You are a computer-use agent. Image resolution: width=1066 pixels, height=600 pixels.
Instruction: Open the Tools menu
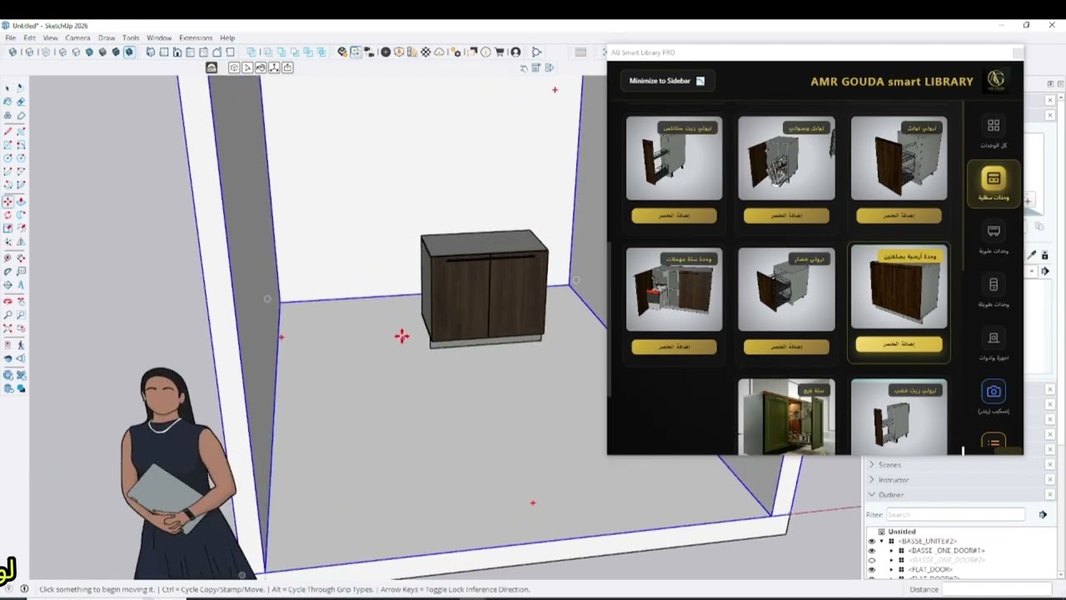point(131,37)
